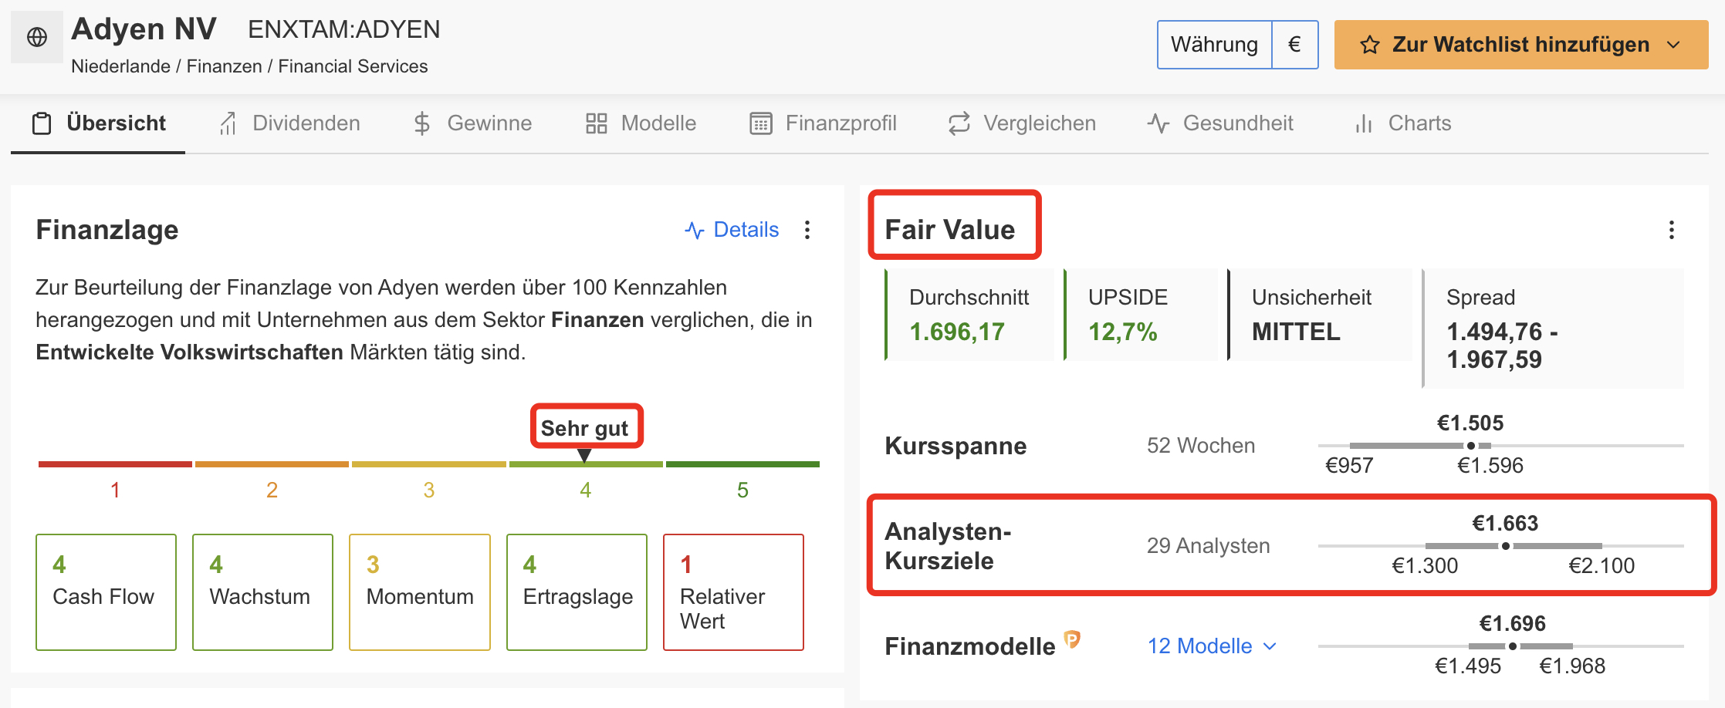Open the Modelle tab
Image resolution: width=1725 pixels, height=708 pixels.
[641, 123]
